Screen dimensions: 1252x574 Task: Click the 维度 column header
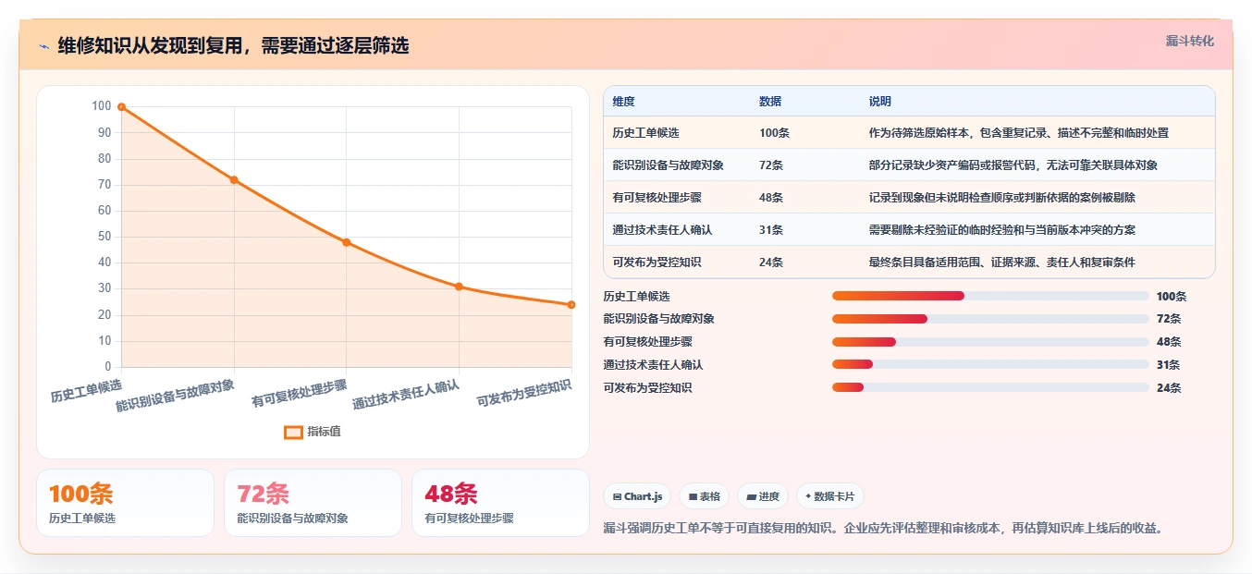click(x=623, y=102)
